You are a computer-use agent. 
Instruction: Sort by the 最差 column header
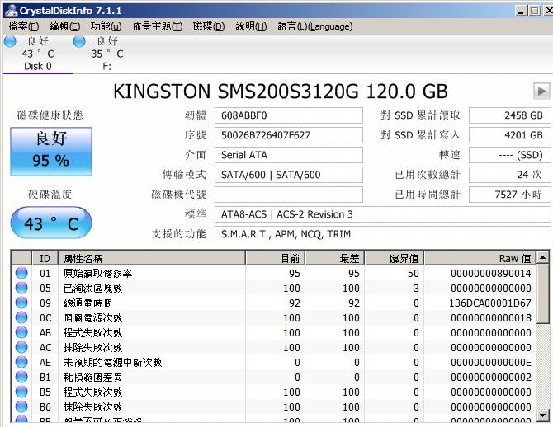tap(335, 258)
